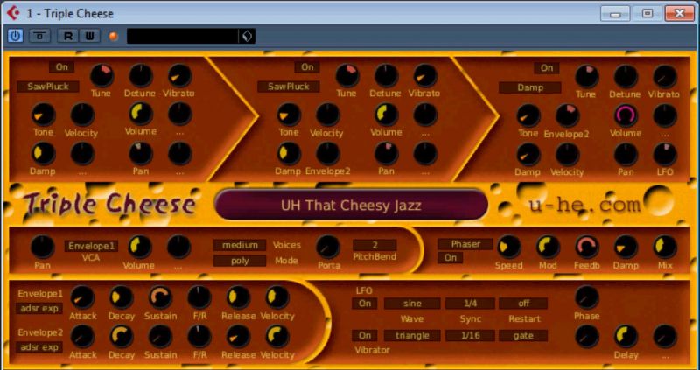Click the Triple Cheese logo

pyautogui.click(x=110, y=205)
